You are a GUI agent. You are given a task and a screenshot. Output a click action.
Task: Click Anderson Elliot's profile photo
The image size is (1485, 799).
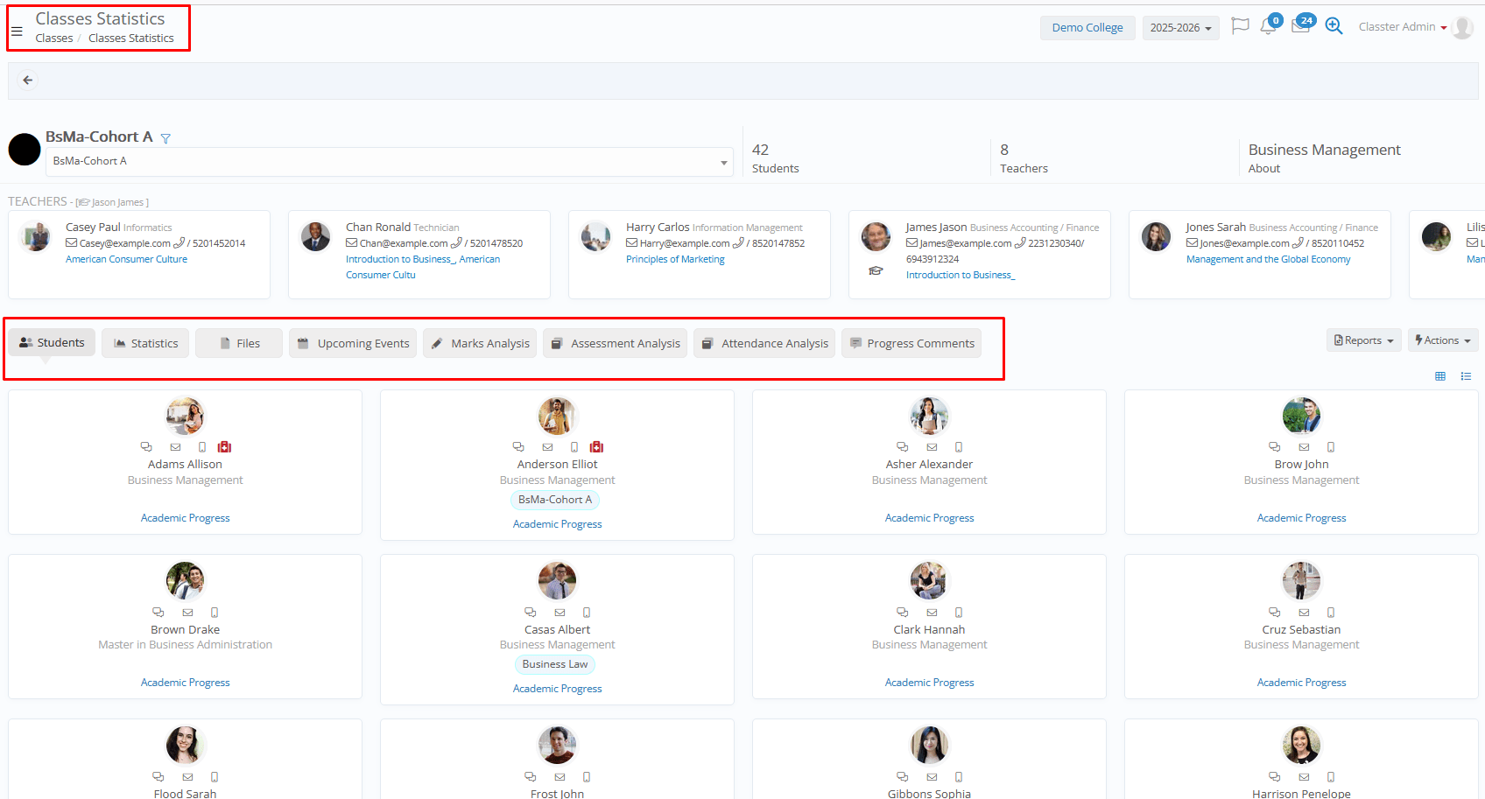[557, 416]
